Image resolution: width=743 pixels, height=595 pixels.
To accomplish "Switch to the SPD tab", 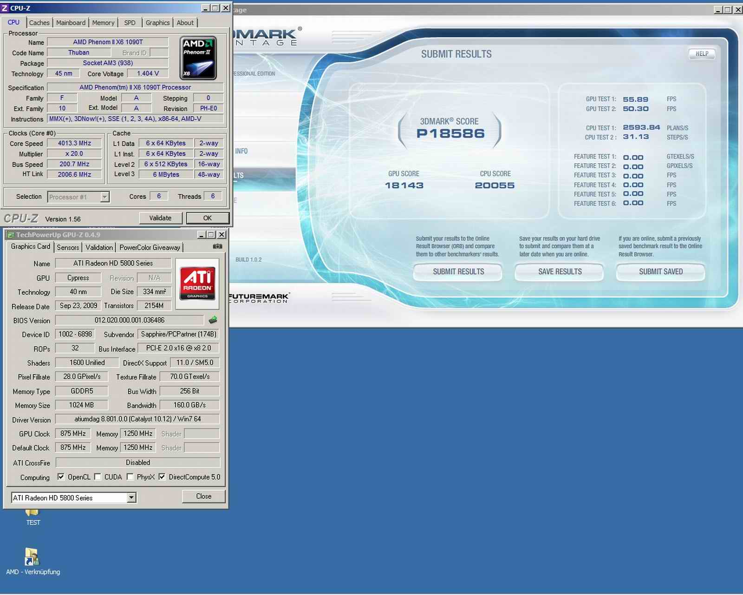I will 130,23.
